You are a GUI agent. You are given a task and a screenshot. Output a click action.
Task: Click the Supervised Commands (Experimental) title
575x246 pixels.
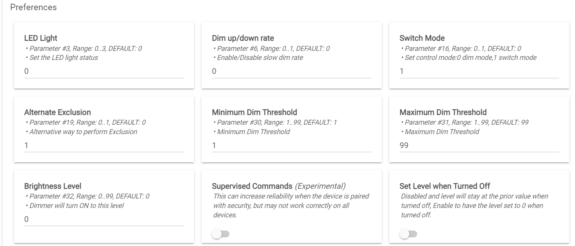279,186
